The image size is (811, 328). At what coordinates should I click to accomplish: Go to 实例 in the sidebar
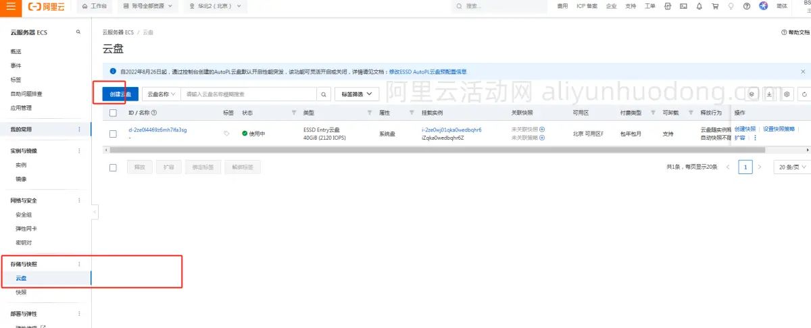tap(21, 165)
